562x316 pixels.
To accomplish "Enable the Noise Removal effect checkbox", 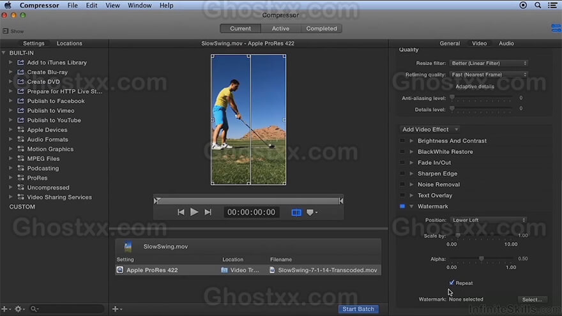I will click(402, 184).
